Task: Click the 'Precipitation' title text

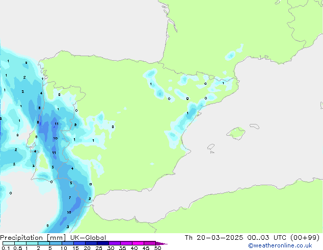Action: [x=21, y=238]
